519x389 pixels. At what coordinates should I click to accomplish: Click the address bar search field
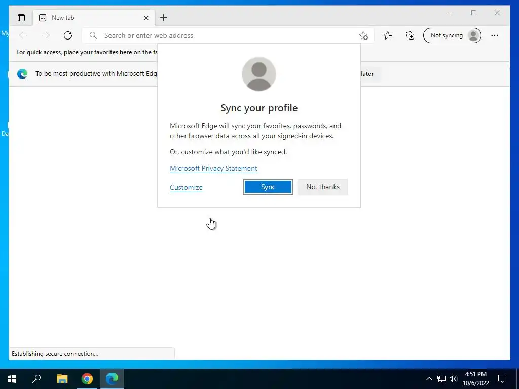pos(228,35)
